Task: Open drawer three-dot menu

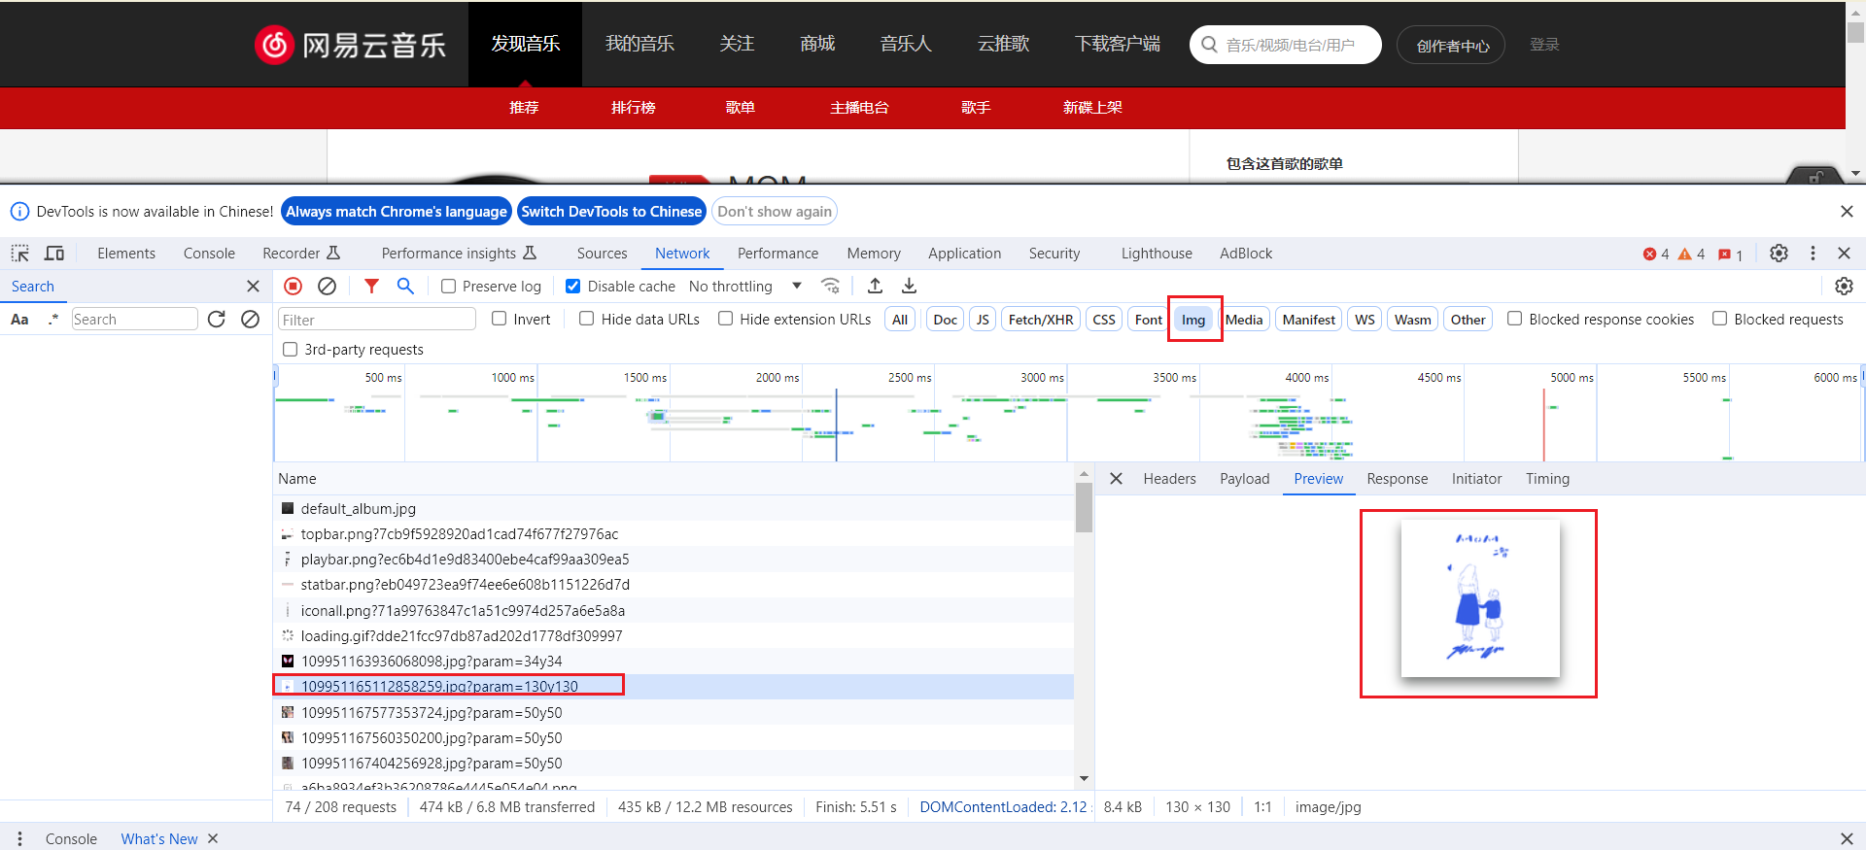Action: tap(19, 838)
